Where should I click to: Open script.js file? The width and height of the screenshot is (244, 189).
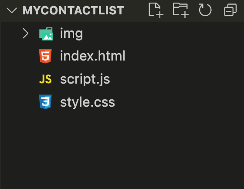click(85, 80)
